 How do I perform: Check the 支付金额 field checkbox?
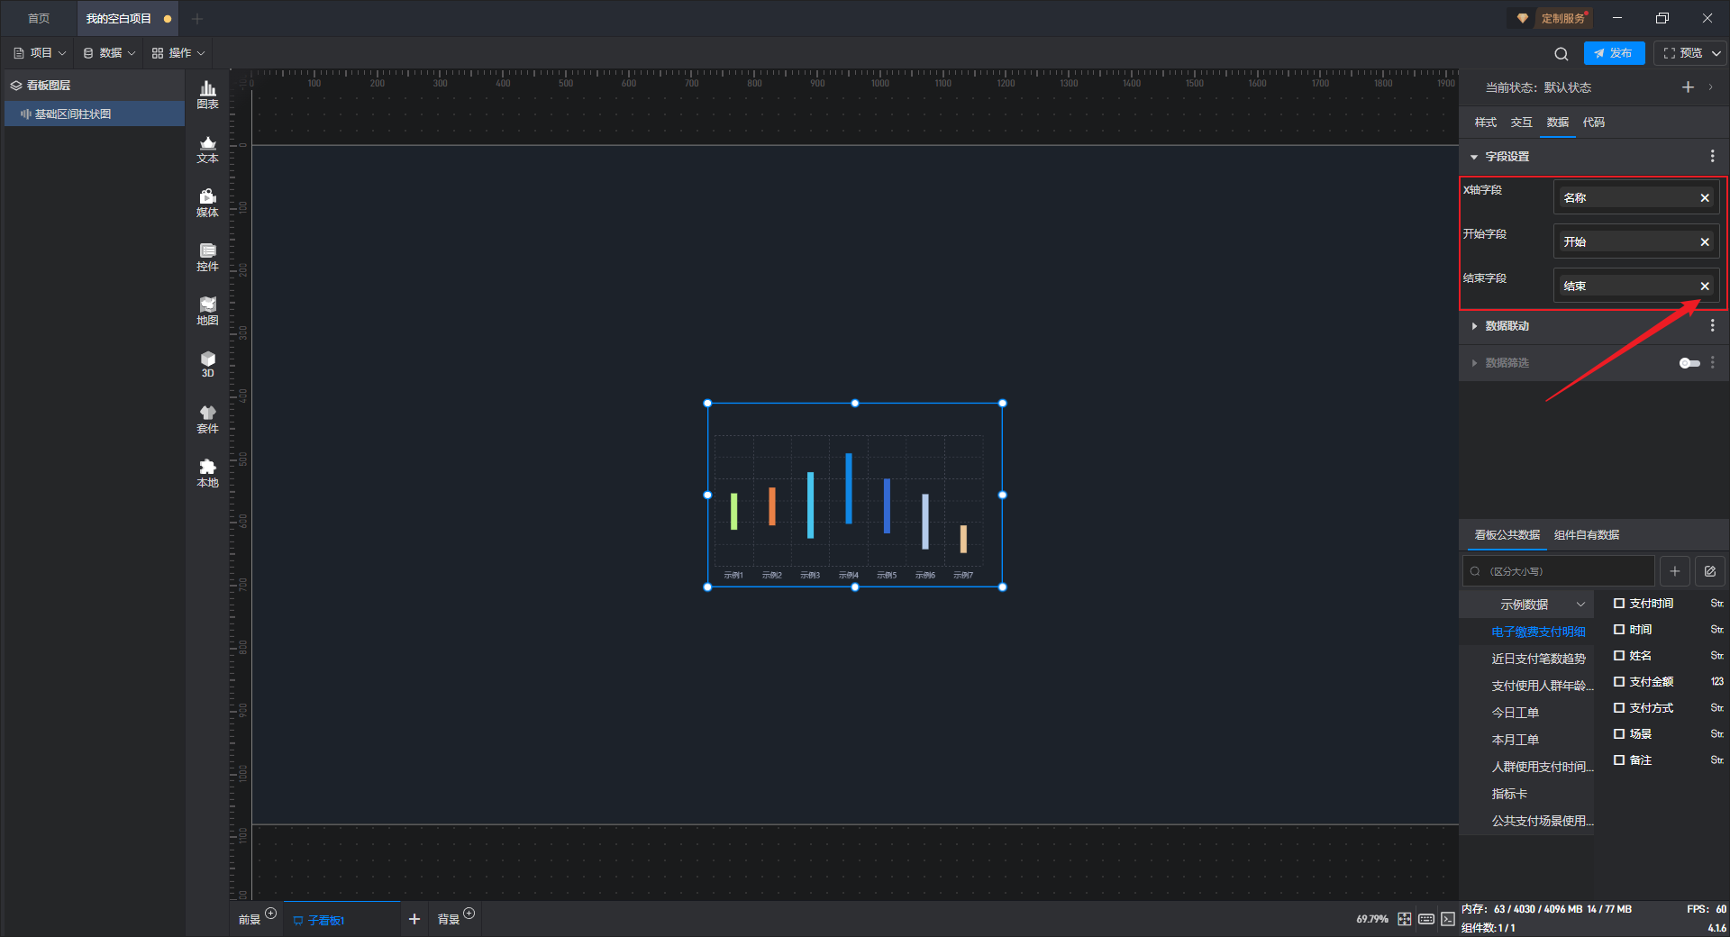tap(1619, 682)
